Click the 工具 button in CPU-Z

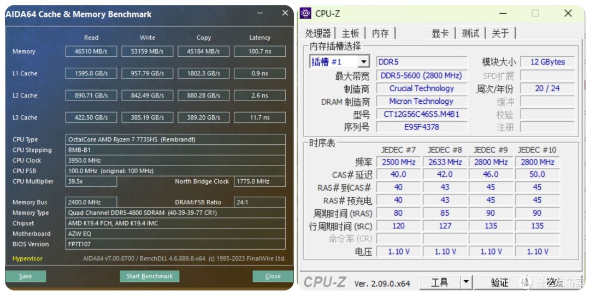pyautogui.click(x=440, y=282)
